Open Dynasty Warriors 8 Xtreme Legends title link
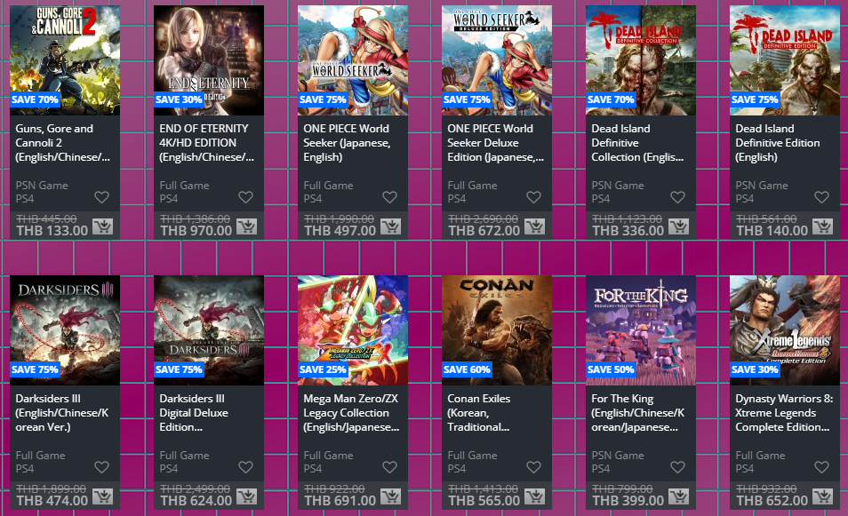 [x=784, y=413]
